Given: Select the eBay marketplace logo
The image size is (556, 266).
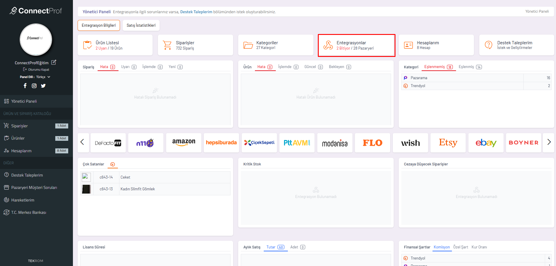Looking at the screenshot, I should pyautogui.click(x=486, y=143).
